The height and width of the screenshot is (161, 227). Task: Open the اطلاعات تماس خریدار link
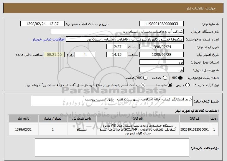[49, 39]
